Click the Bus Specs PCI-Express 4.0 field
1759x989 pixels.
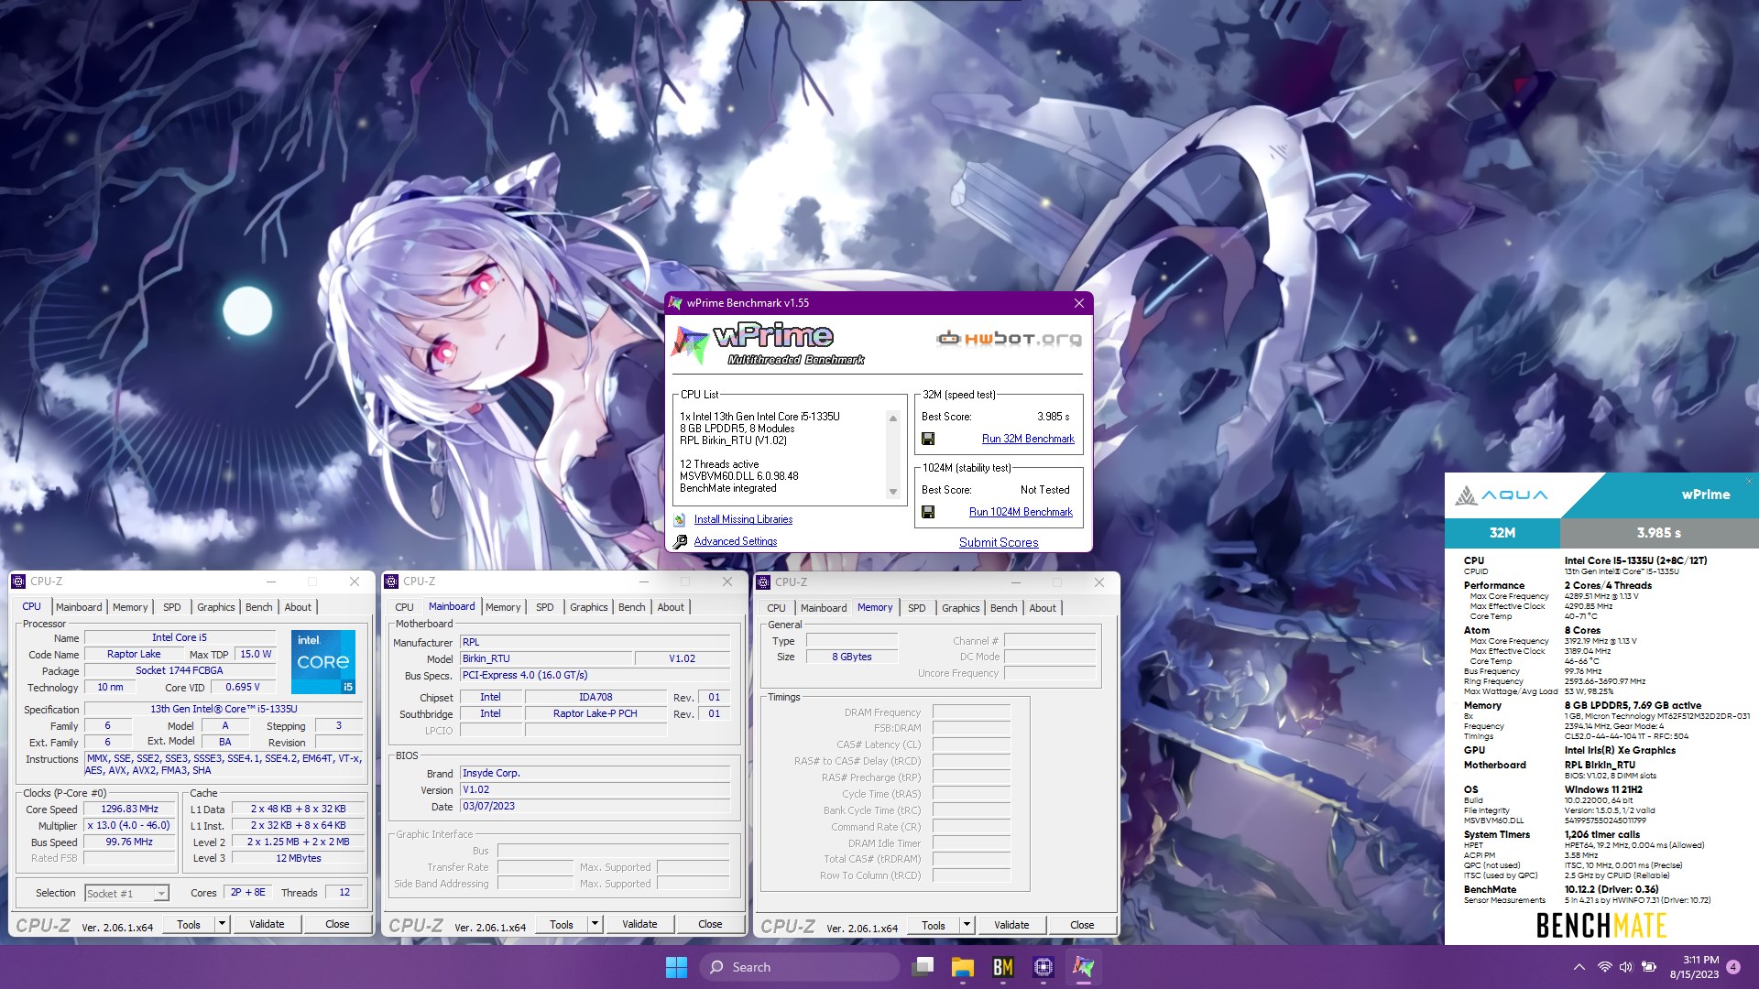point(595,675)
